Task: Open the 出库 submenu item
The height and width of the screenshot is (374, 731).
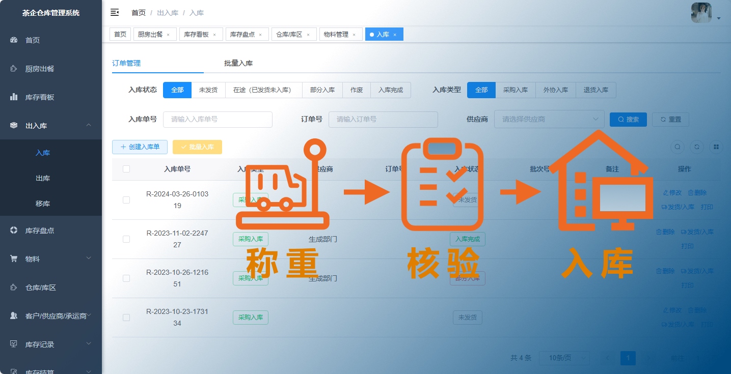Action: pyautogui.click(x=43, y=179)
